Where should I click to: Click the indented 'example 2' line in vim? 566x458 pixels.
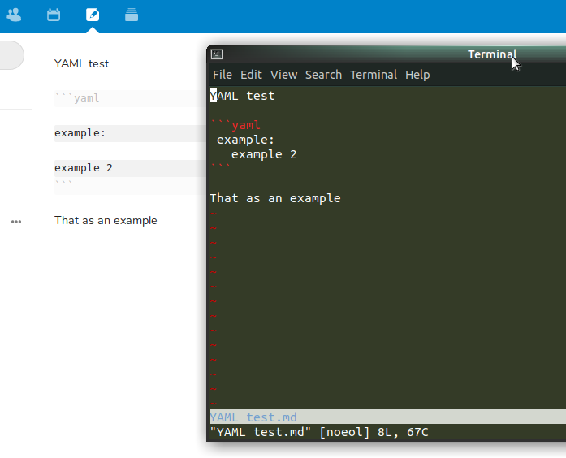click(264, 154)
